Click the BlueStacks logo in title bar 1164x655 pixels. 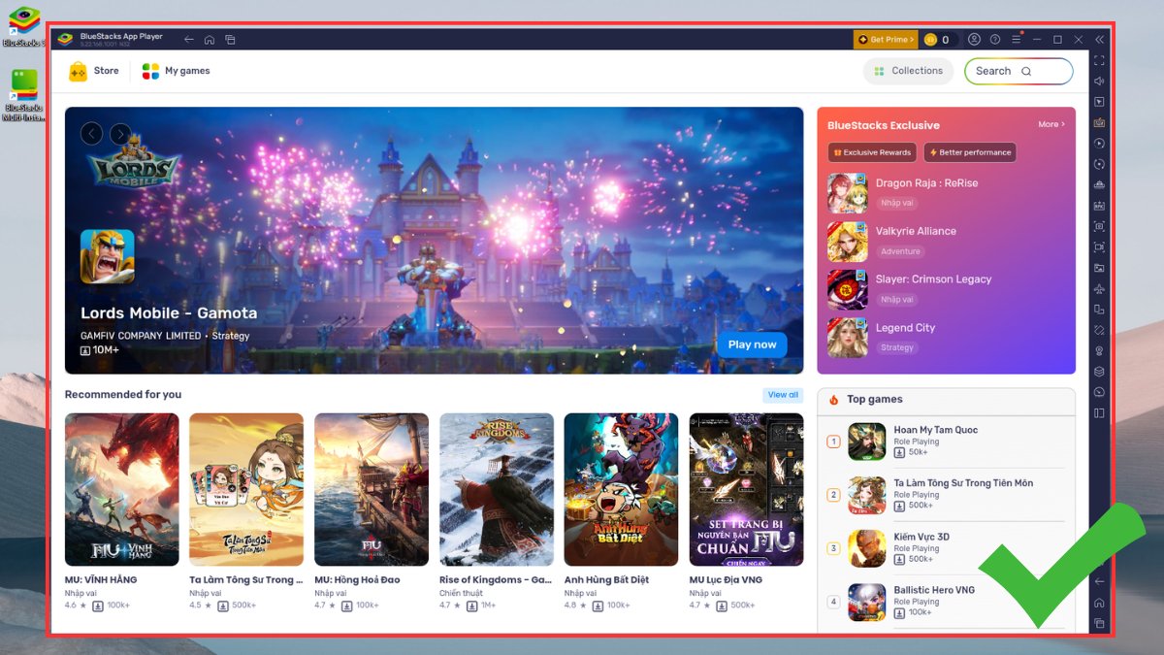click(65, 40)
